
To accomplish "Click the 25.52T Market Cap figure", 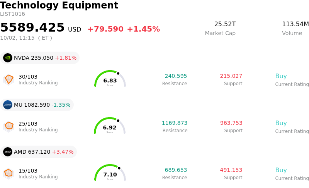I will 225,24.
